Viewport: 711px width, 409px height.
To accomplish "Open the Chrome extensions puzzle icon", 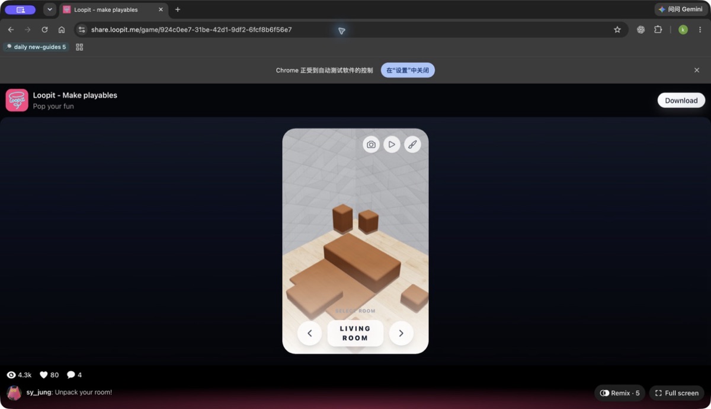I will point(658,30).
